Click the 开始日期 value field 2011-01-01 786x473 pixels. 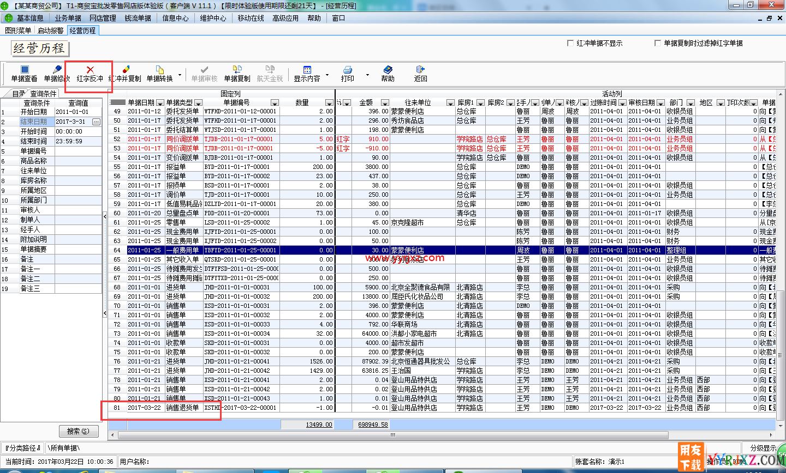[78, 112]
